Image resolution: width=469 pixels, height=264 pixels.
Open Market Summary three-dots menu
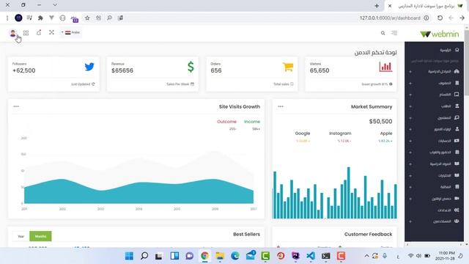[281, 106]
